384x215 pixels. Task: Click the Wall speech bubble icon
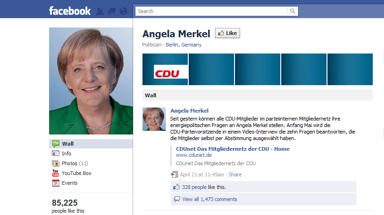pos(56,144)
